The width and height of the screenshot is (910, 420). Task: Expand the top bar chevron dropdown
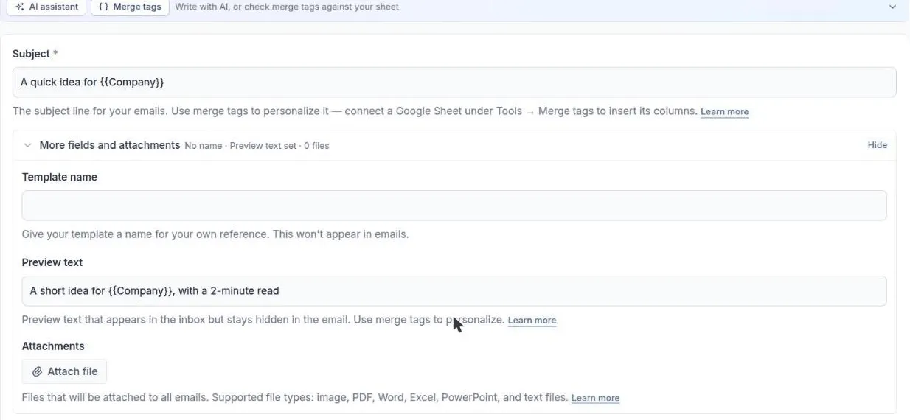click(x=892, y=7)
